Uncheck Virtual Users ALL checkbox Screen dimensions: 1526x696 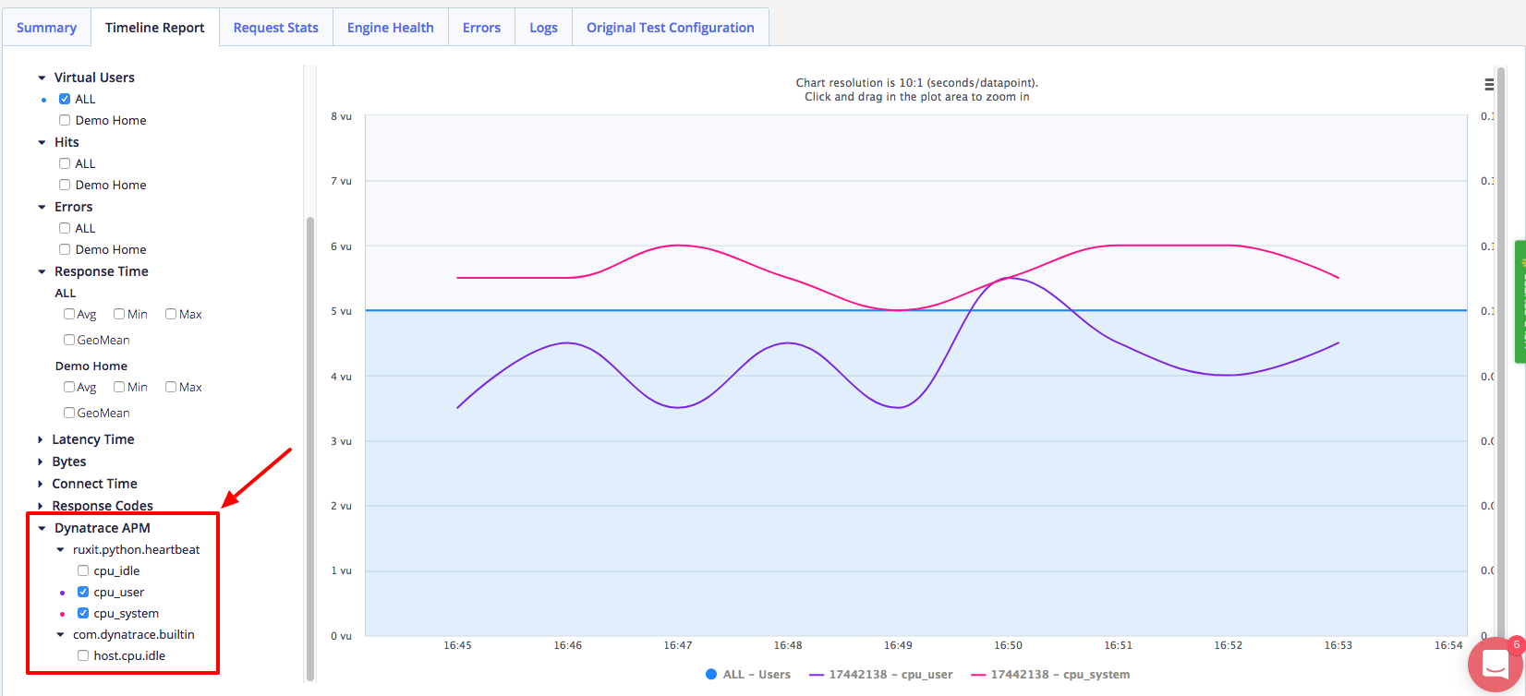point(65,99)
